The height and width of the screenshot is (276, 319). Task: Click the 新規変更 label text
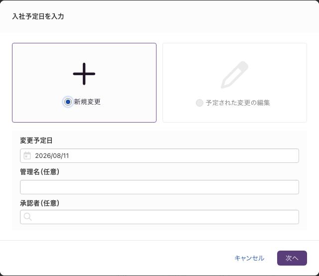[87, 102]
